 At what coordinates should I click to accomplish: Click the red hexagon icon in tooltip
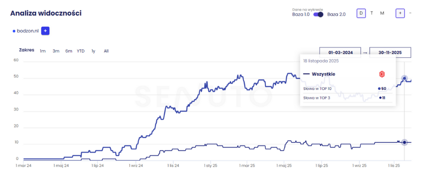[382, 74]
